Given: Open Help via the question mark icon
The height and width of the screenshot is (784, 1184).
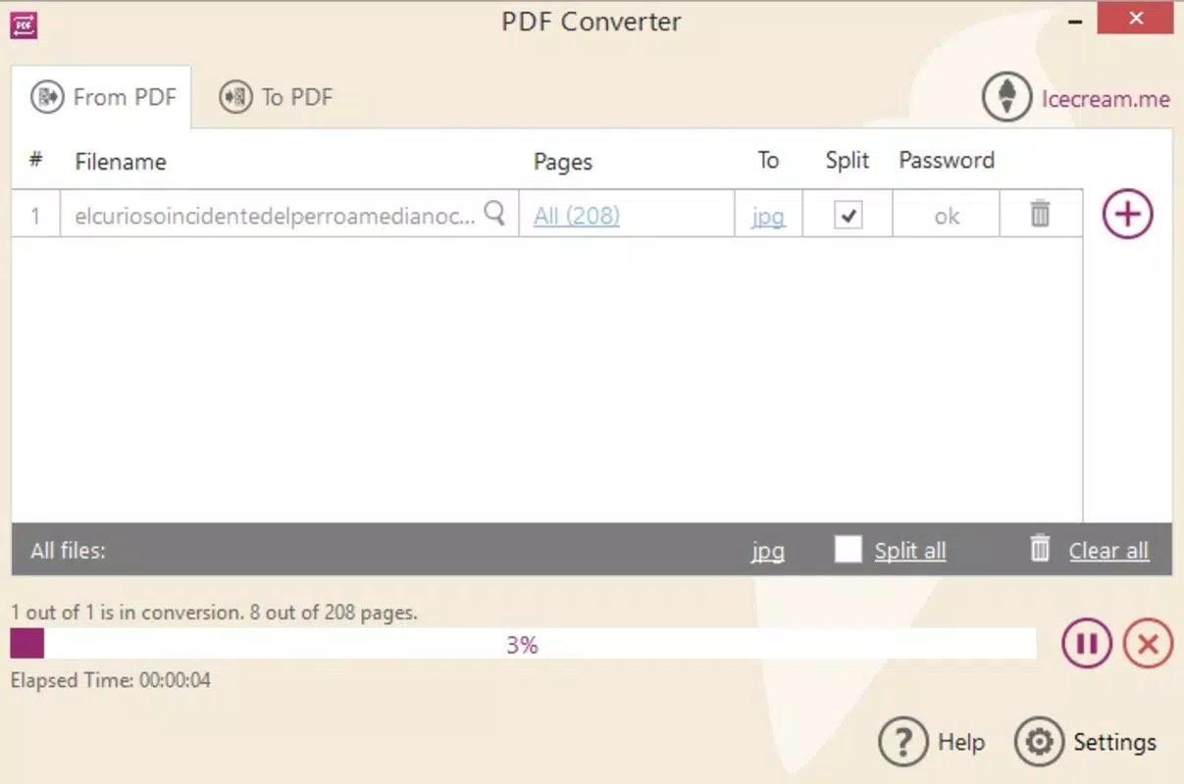Looking at the screenshot, I should point(902,742).
